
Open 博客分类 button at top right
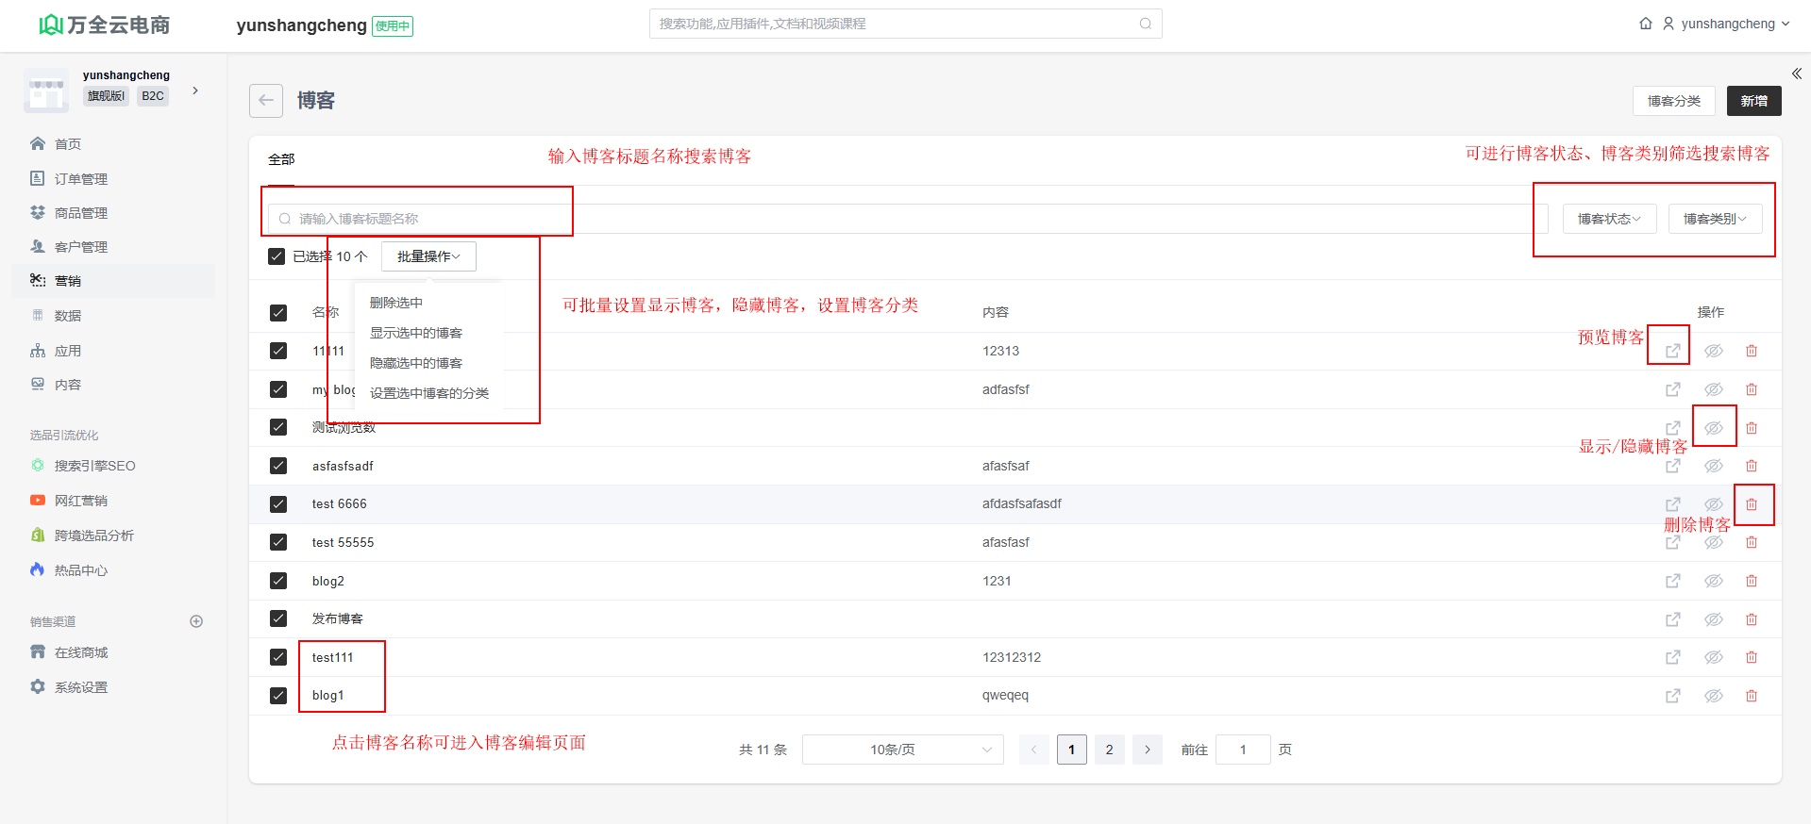pos(1673,101)
